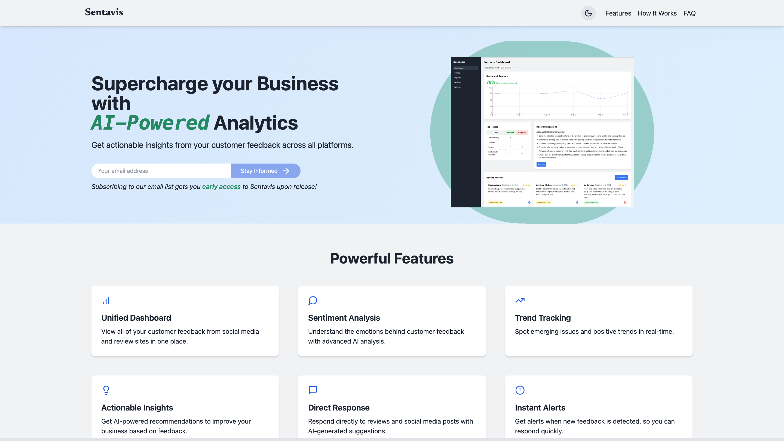Image resolution: width=784 pixels, height=441 pixels.
Task: Click the Unified Dashboard bar chart icon
Action: 106,300
